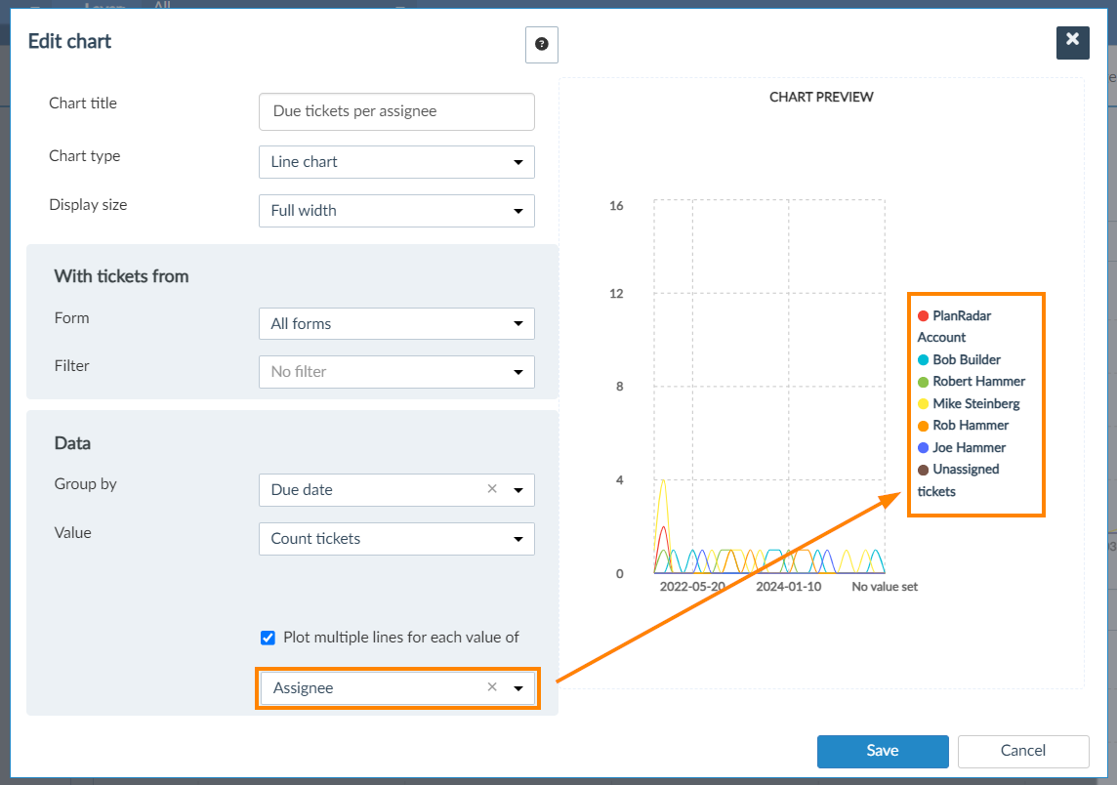Screen dimensions: 1117x785
Task: Click the Joe Hammer blue legend item
Action: click(968, 447)
